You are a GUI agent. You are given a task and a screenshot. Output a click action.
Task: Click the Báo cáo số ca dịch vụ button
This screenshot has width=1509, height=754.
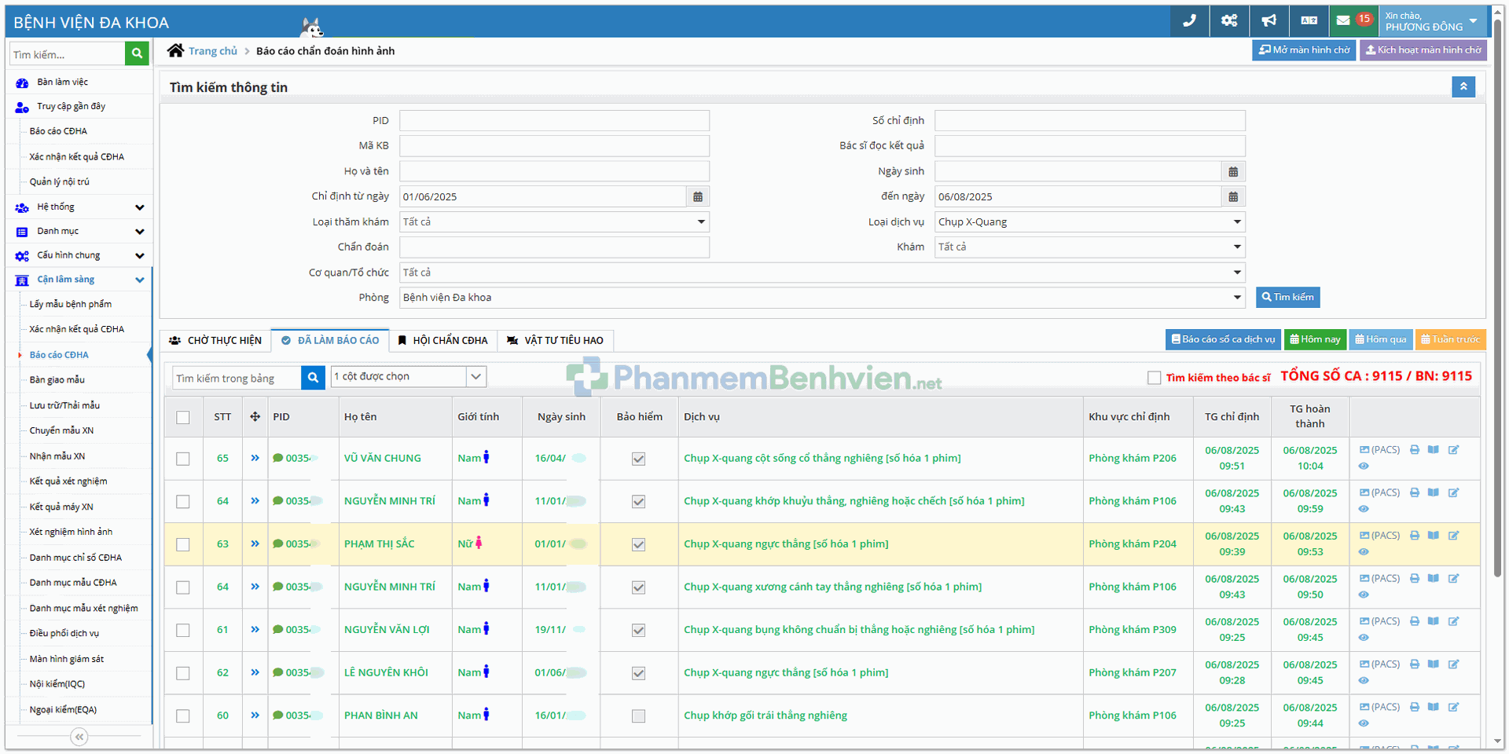tap(1223, 339)
